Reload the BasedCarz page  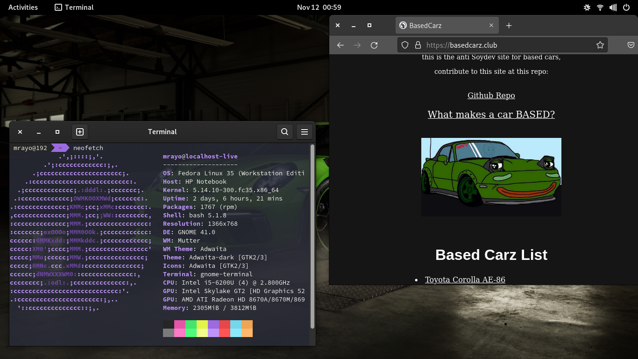[x=374, y=45]
